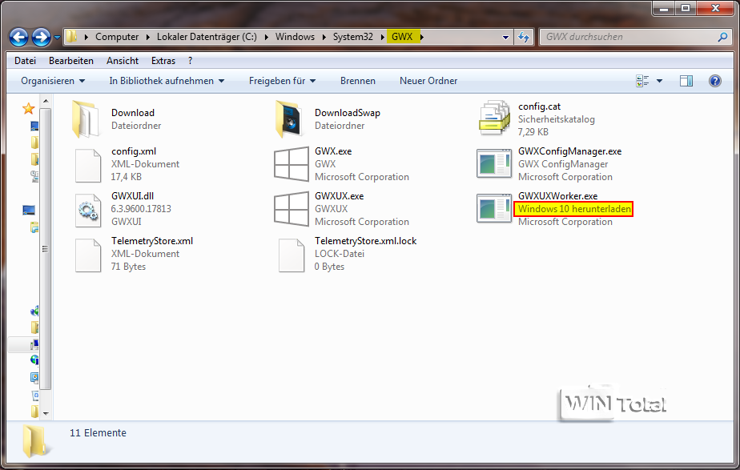Open the Extras menu

[x=163, y=61]
